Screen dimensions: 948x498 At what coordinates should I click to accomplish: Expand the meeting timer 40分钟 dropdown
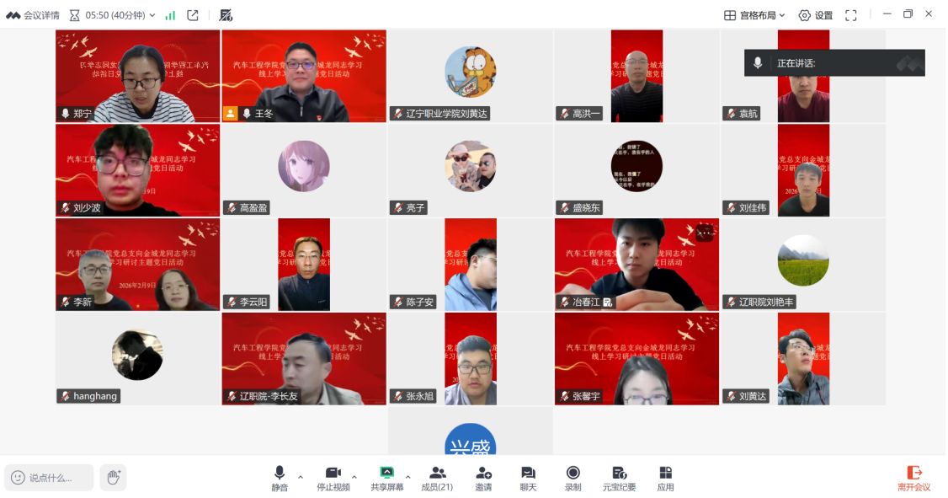(152, 15)
